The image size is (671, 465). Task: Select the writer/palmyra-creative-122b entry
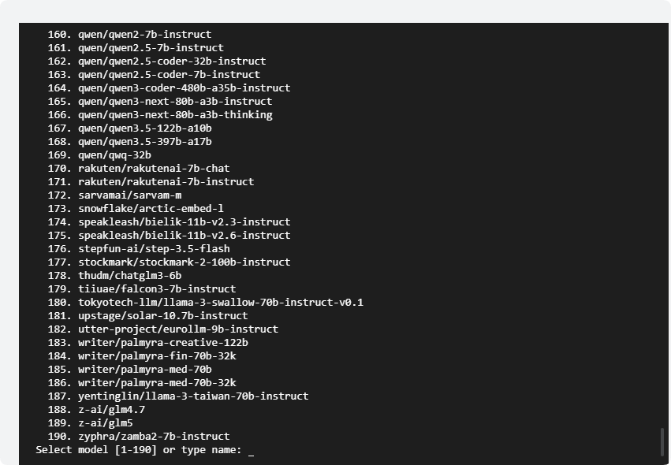[x=162, y=342]
